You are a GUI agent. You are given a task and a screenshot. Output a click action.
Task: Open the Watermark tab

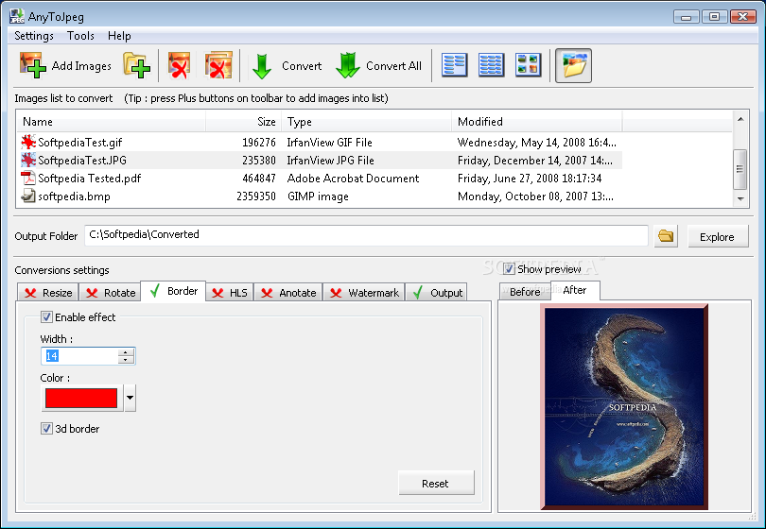363,292
